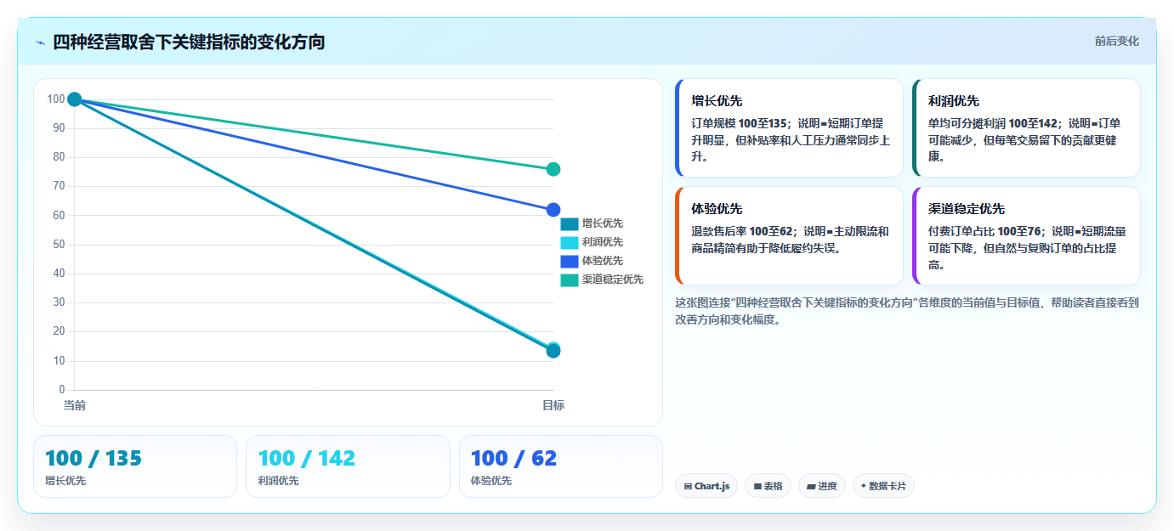Open the 增长优先 info card title

(717, 101)
